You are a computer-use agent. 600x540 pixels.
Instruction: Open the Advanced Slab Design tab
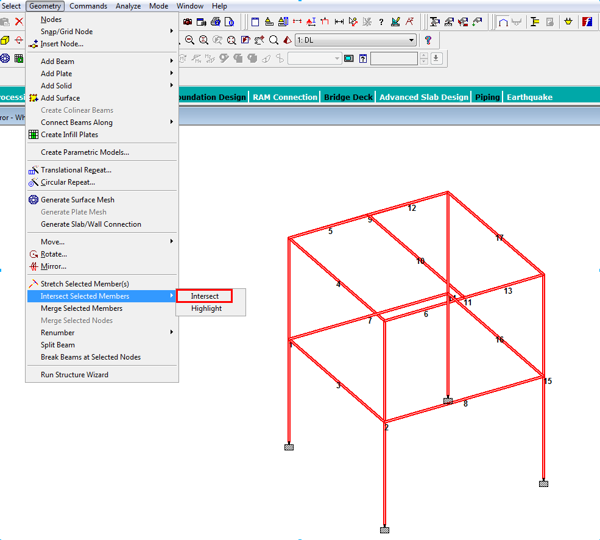click(424, 97)
